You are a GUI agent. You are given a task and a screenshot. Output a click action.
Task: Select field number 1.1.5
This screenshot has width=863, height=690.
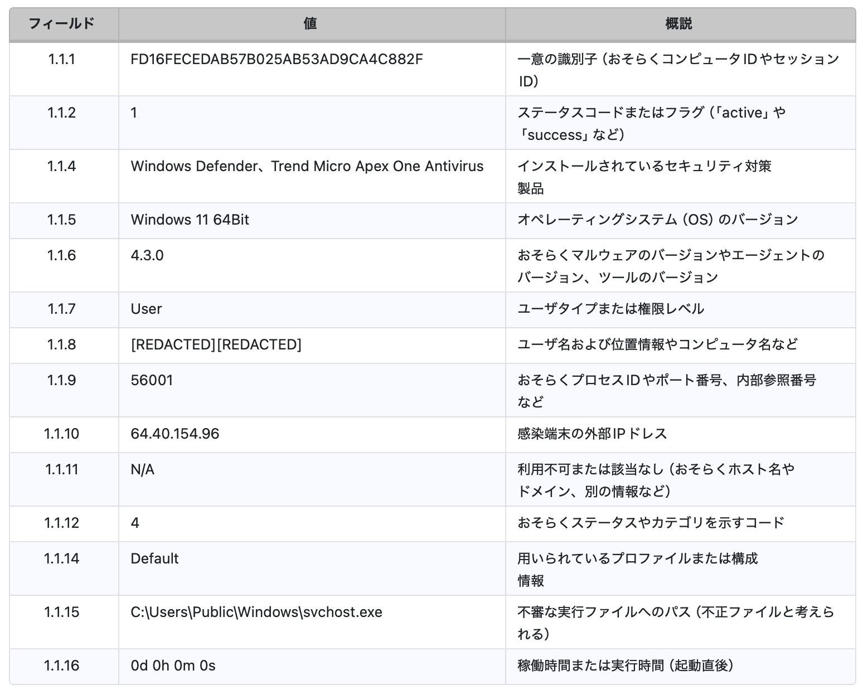(x=61, y=220)
